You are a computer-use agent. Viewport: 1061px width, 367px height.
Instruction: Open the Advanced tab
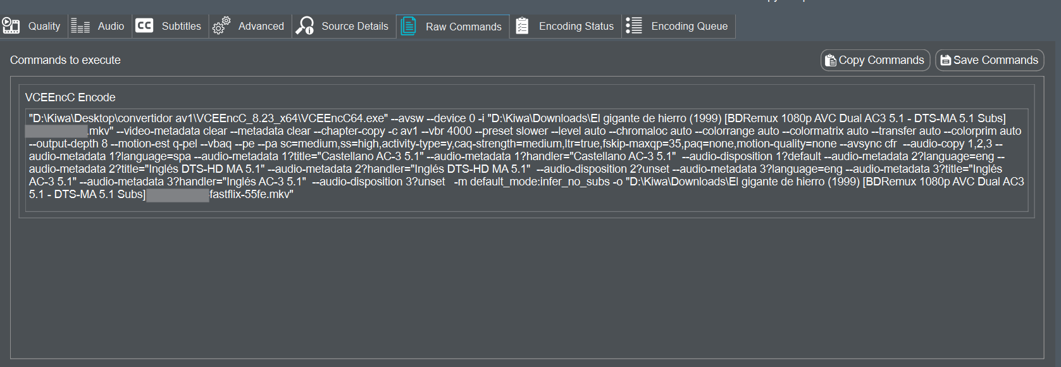click(261, 26)
